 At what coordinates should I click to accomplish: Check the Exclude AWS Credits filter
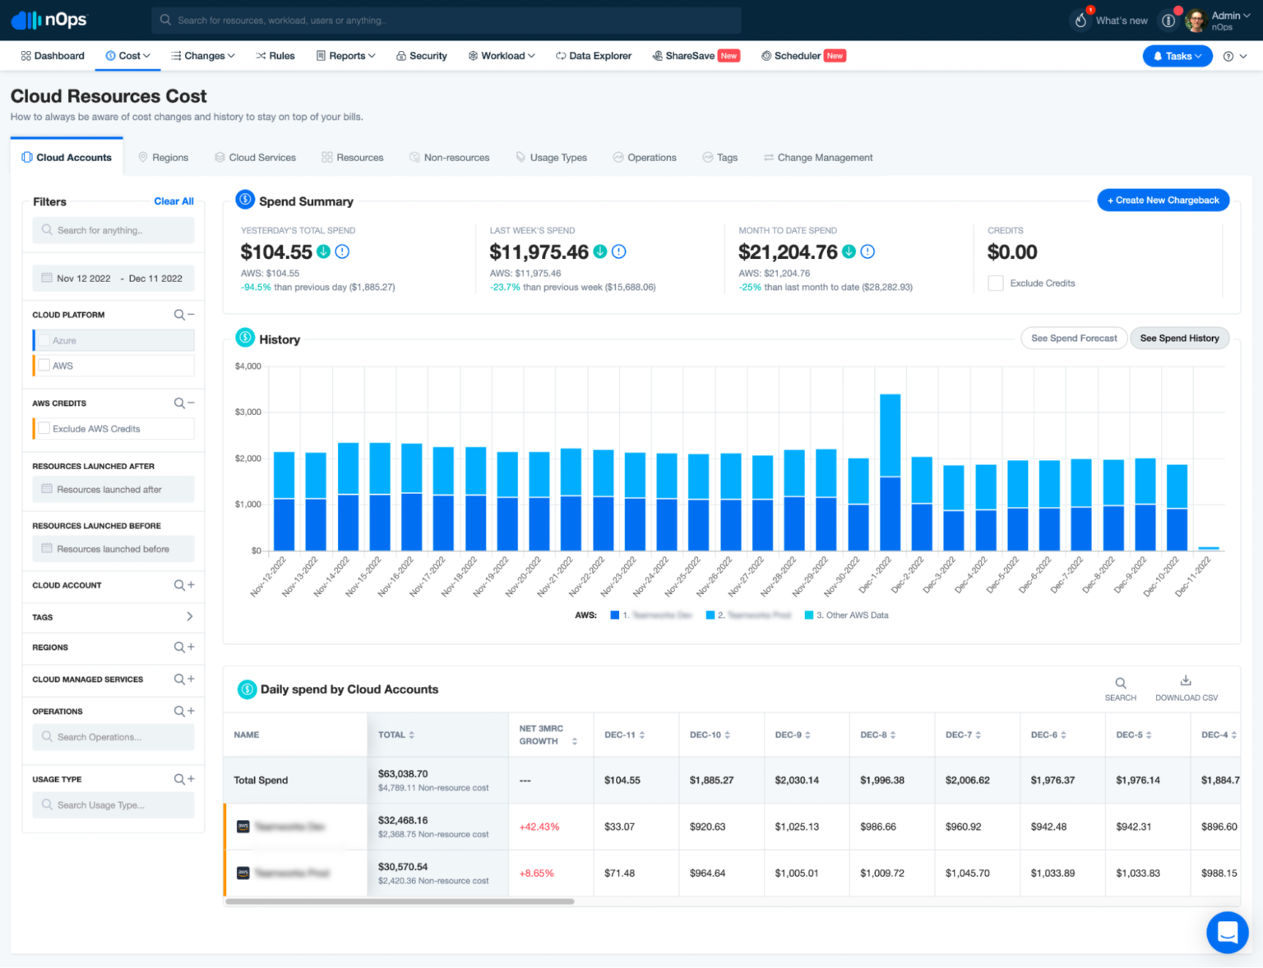tap(46, 428)
